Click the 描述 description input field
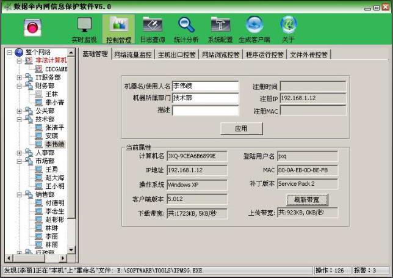This screenshot has width=393, height=278. (x=205, y=111)
